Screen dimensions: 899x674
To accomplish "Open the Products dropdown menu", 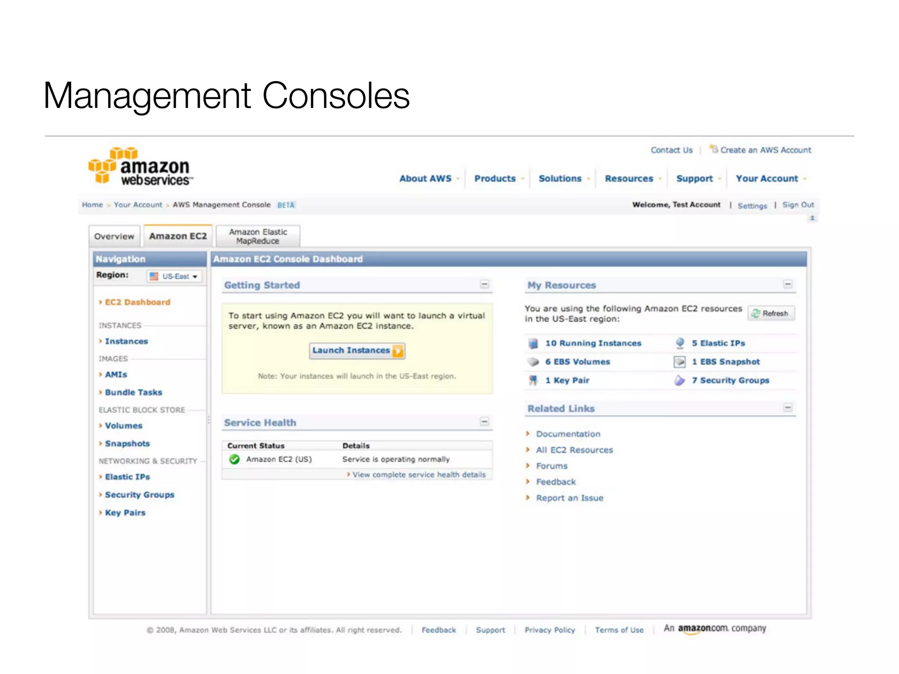I will pyautogui.click(x=499, y=179).
